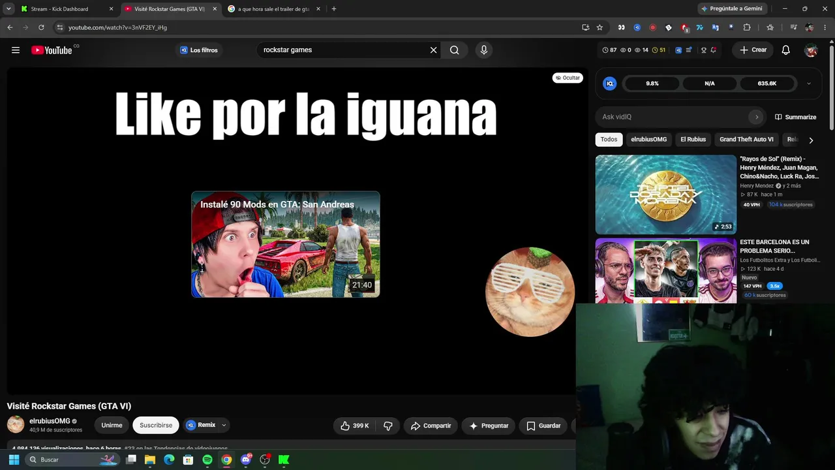Open a new browser tab
Viewport: 835px width, 470px height.
pos(334,9)
